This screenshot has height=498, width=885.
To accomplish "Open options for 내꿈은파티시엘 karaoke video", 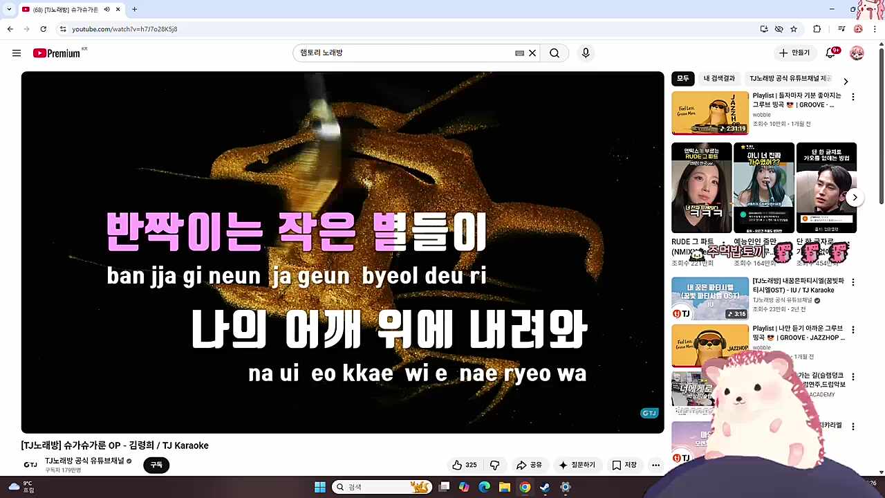I will (x=853, y=282).
